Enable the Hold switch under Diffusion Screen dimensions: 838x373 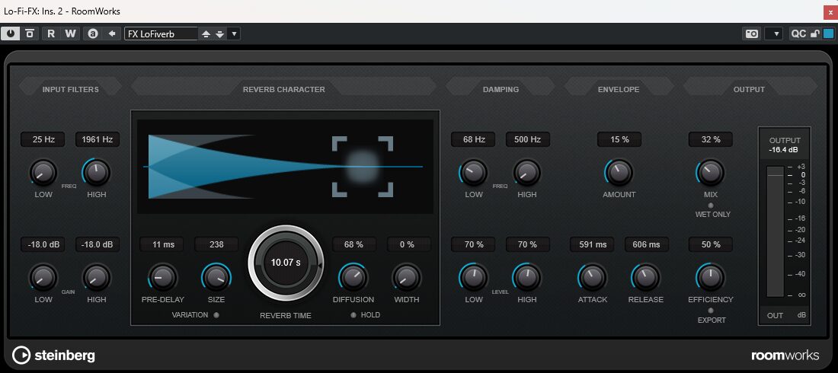(354, 314)
